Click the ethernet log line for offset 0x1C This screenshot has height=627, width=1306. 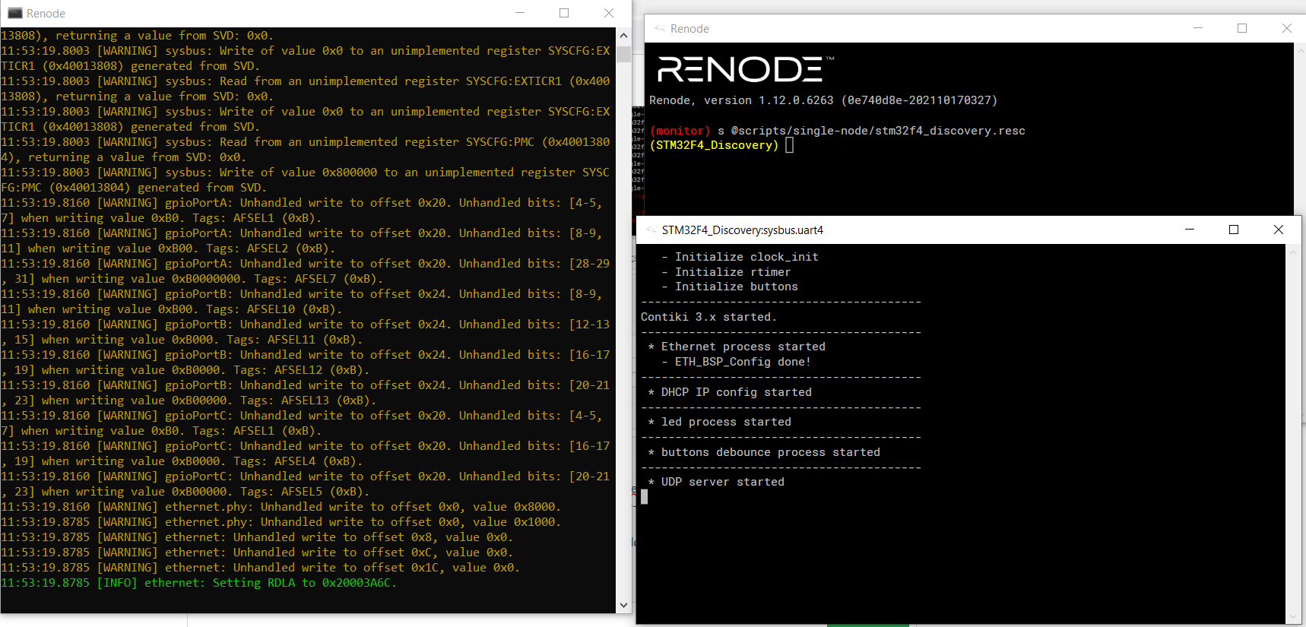[260, 568]
